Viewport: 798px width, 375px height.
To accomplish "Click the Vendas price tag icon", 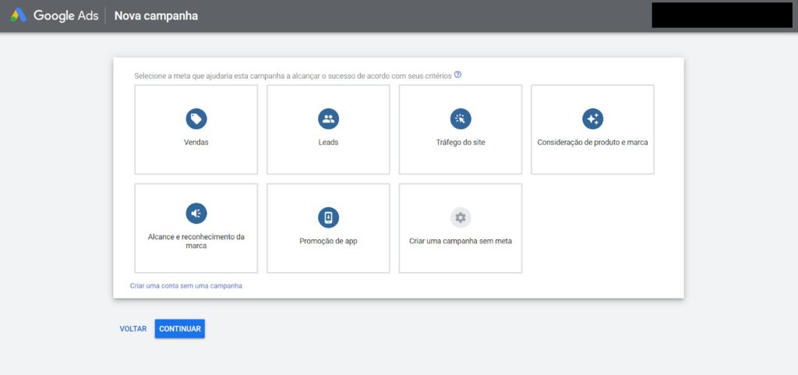I will coord(196,119).
